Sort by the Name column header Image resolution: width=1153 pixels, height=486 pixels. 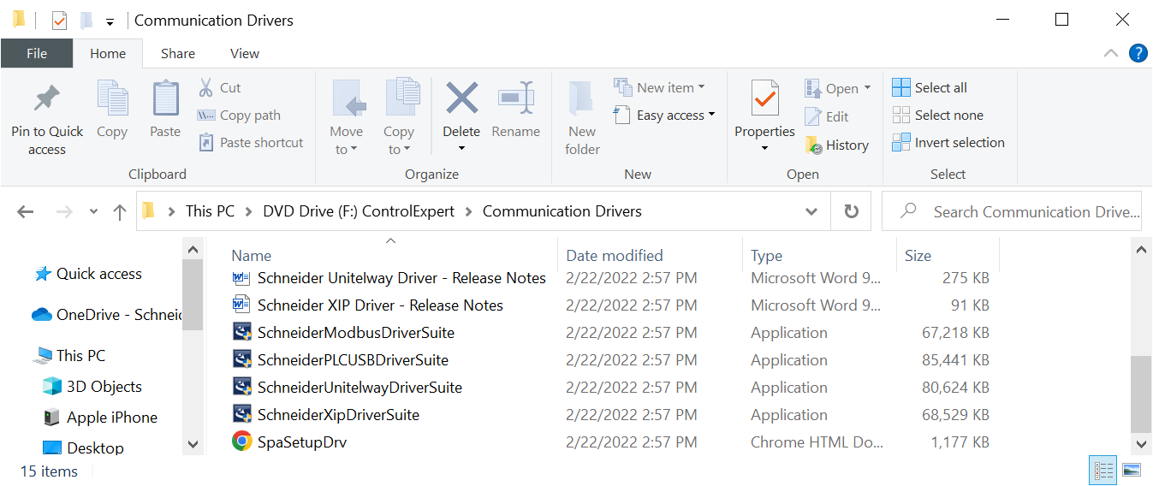pyautogui.click(x=251, y=255)
